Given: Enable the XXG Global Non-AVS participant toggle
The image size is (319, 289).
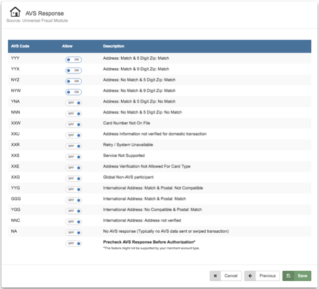Looking at the screenshot, I should (73, 179).
